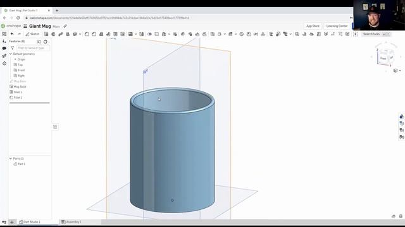Open the Transform tools dropdown arrow

169,34
